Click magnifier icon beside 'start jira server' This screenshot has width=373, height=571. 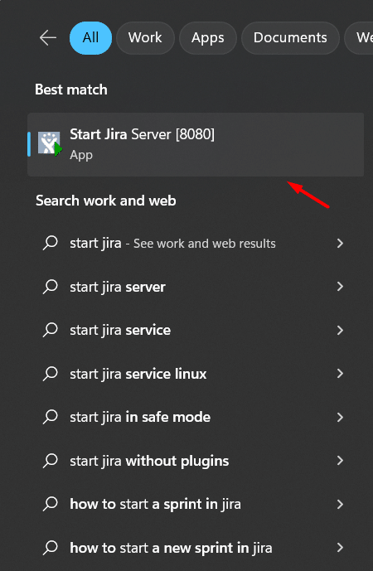coord(51,287)
